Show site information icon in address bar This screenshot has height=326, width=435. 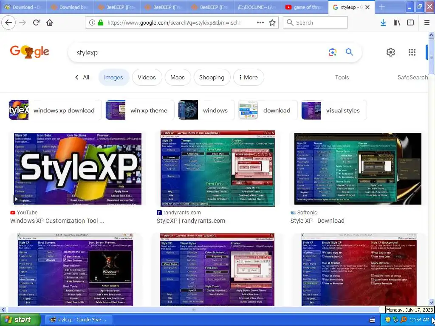pyautogui.click(x=92, y=22)
